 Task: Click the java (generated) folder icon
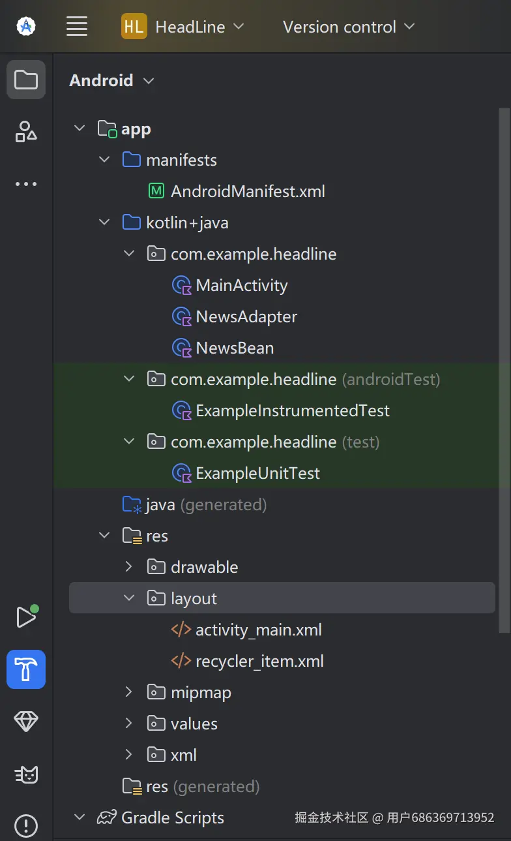132,504
